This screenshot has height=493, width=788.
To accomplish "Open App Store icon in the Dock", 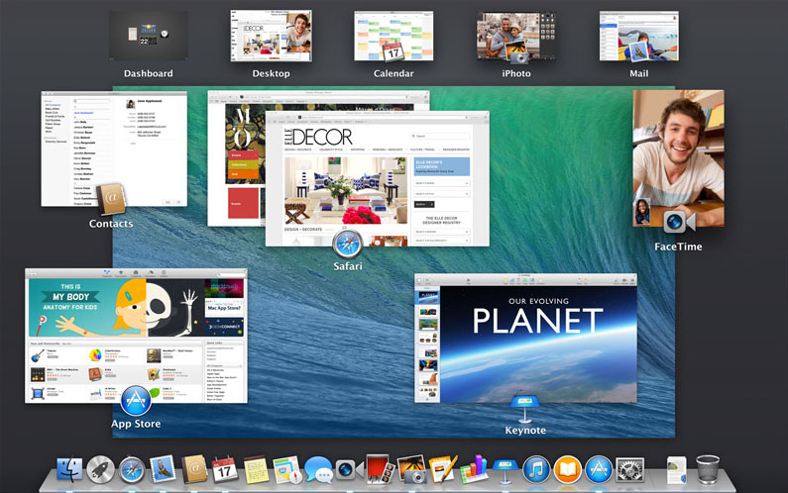I will [x=599, y=470].
